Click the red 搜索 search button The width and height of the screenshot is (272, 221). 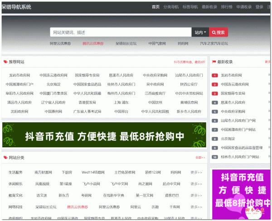point(219,32)
